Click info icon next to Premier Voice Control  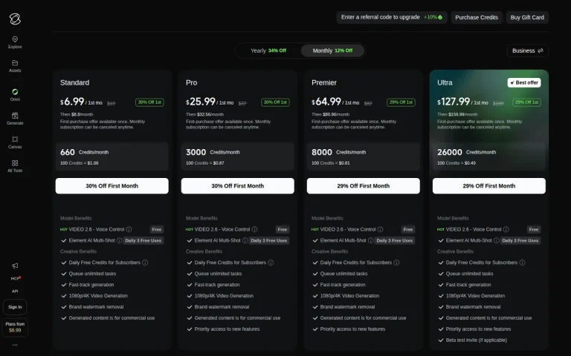tap(380, 230)
